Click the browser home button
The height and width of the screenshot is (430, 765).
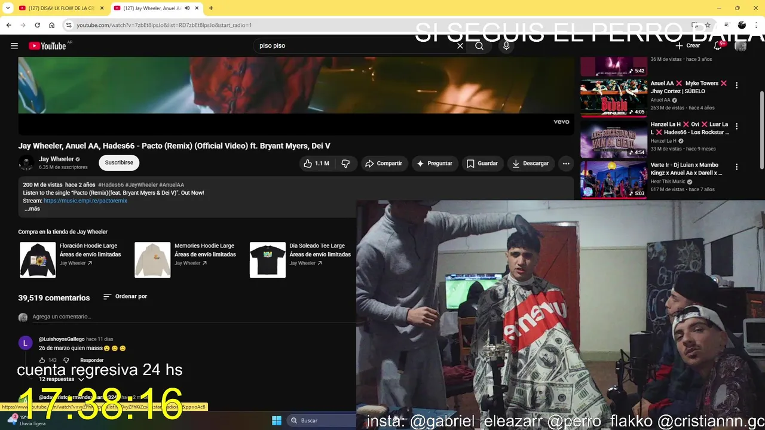tap(51, 25)
